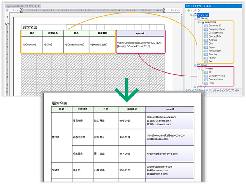Click the Email data source icon
Screen dimensions: 246x184
pyautogui.click(x=198, y=65)
